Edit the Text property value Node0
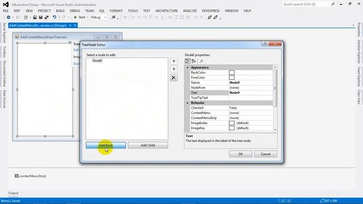The image size is (363, 204). [x=251, y=93]
